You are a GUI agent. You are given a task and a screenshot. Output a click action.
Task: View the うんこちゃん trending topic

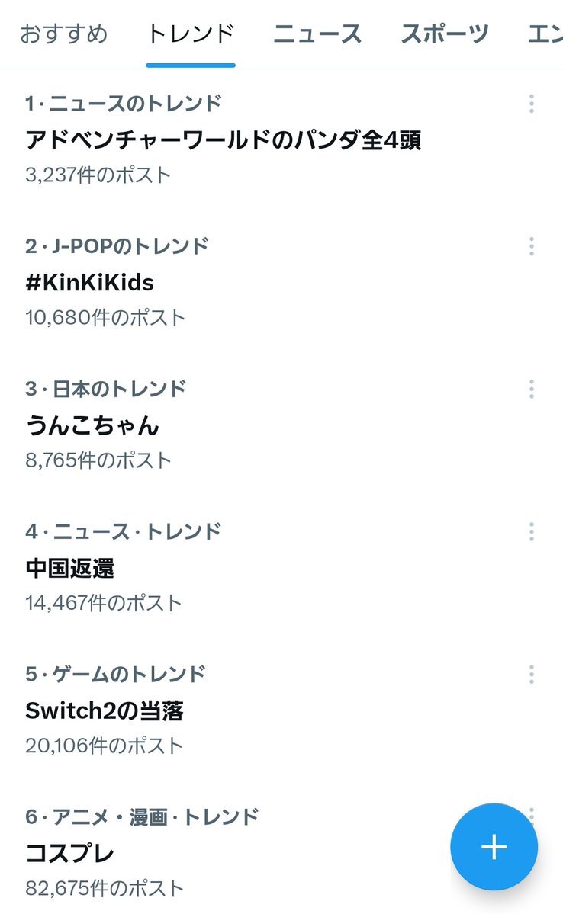pos(92,425)
